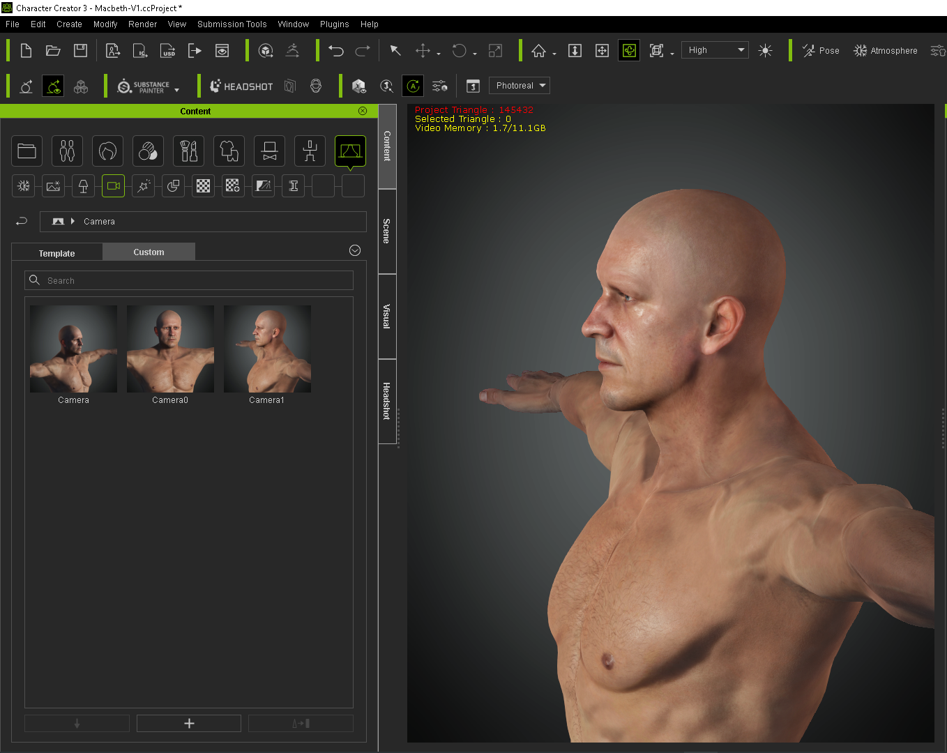The height and width of the screenshot is (753, 947).
Task: Expand the Move tool options arrow
Action: (x=439, y=54)
